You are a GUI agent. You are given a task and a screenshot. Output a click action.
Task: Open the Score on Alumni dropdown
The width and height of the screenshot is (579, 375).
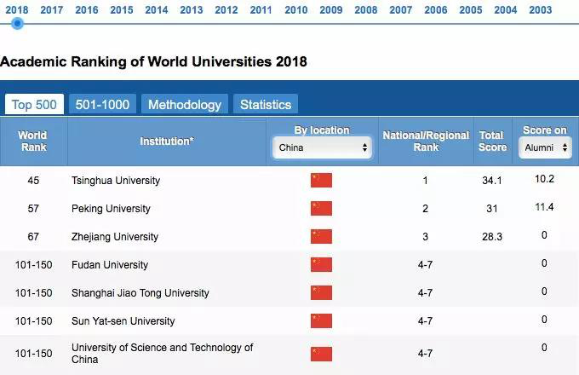click(x=543, y=147)
